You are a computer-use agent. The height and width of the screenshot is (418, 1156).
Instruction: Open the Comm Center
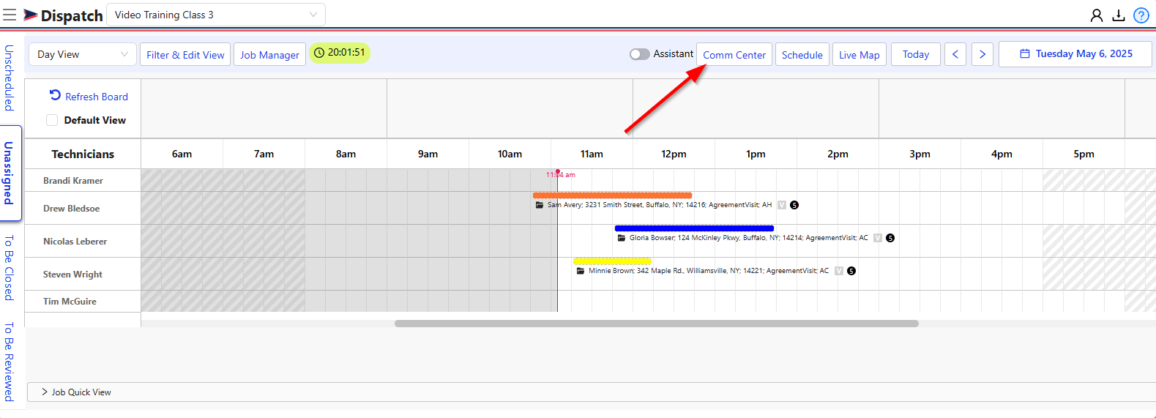click(x=734, y=54)
